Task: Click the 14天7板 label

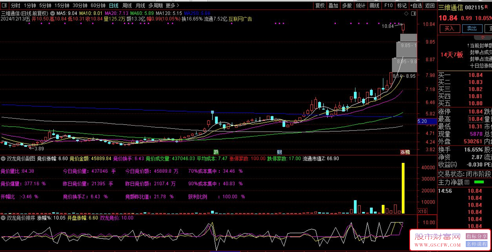Action: click(451, 55)
